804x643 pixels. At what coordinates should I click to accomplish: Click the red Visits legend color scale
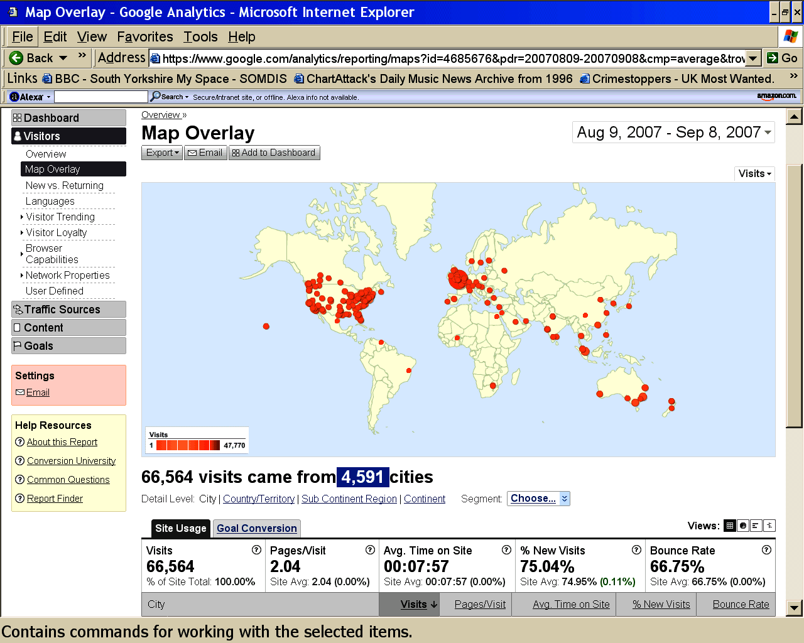click(x=188, y=445)
